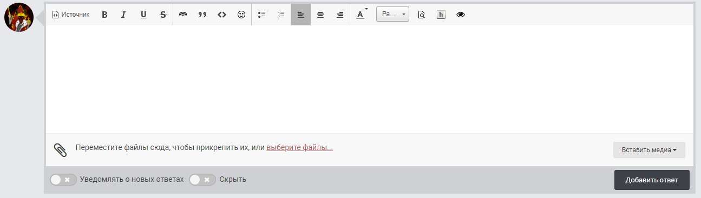The height and width of the screenshot is (198, 701).
Task: Expand the 'Вставить медиа' dropdown
Action: coord(649,150)
